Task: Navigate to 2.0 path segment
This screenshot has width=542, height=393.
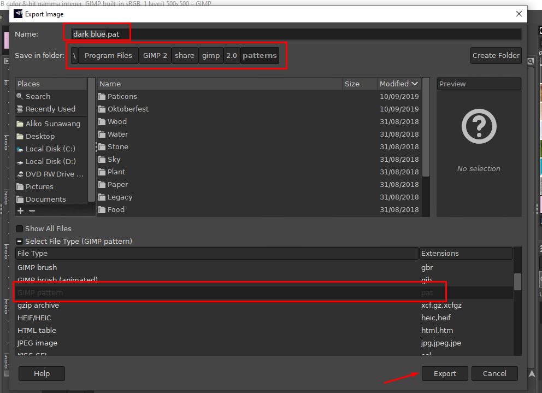Action: [232, 55]
